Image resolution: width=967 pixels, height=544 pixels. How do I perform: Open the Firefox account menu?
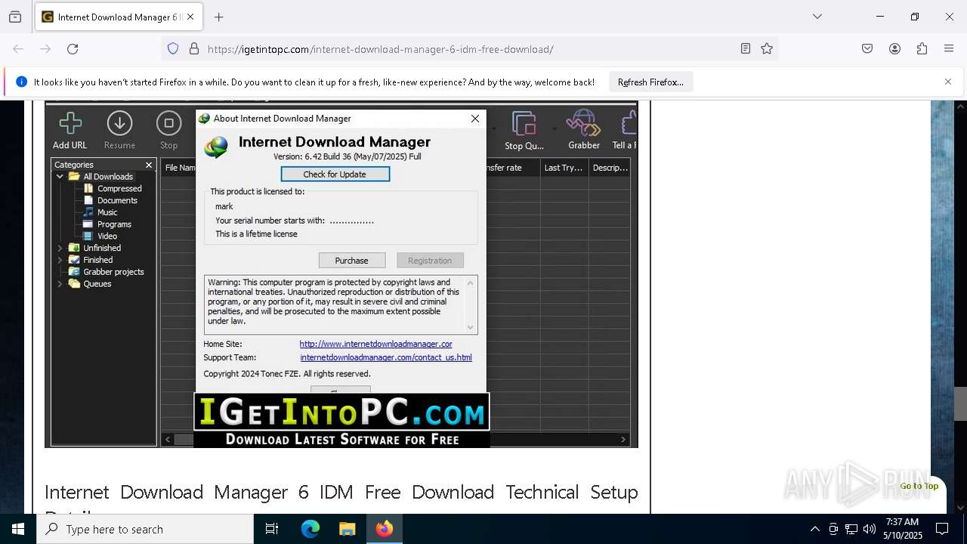click(894, 49)
